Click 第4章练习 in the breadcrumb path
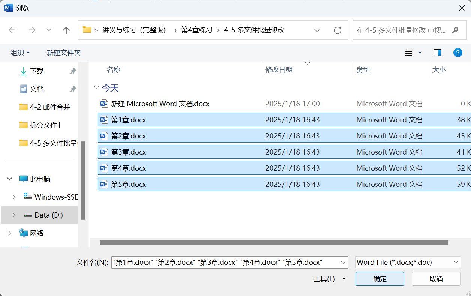The height and width of the screenshot is (296, 471). (197, 30)
